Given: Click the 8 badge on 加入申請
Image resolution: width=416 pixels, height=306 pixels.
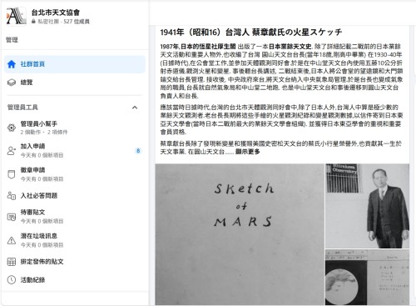Looking at the screenshot, I should (x=138, y=151).
